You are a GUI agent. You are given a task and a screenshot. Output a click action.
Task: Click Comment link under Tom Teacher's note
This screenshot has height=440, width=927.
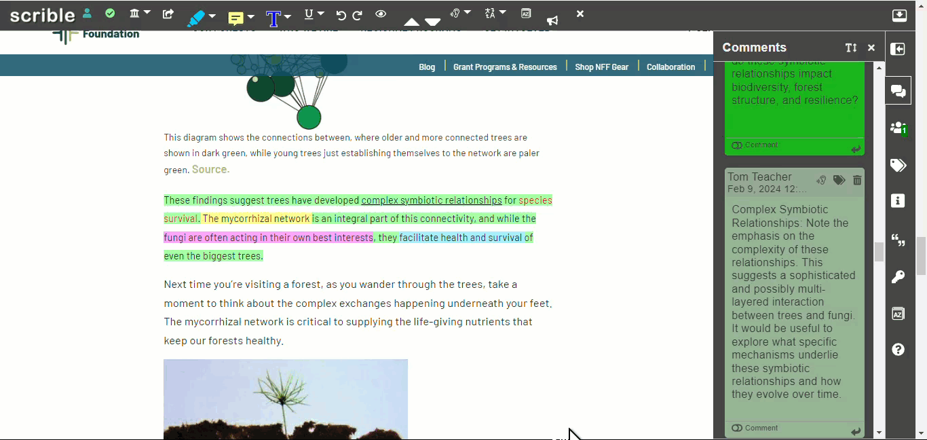[755, 428]
